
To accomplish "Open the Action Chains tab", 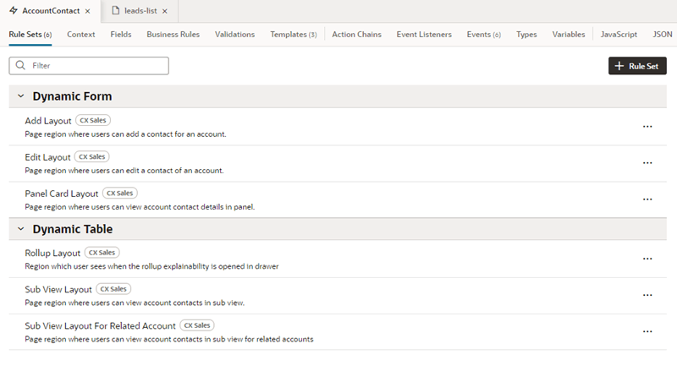I will pos(356,35).
